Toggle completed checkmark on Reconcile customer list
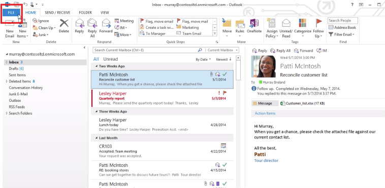 point(224,74)
